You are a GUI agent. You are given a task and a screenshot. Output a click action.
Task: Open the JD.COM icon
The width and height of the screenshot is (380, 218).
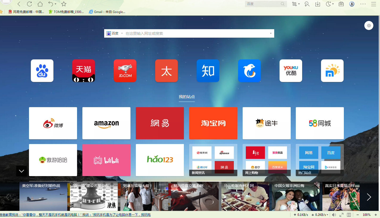click(125, 71)
